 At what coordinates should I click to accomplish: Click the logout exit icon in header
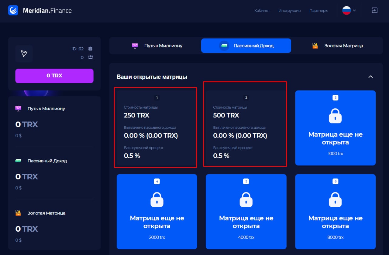point(375,10)
